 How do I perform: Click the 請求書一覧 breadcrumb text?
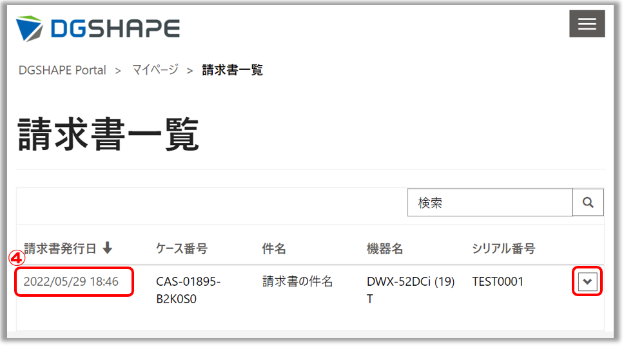[233, 70]
